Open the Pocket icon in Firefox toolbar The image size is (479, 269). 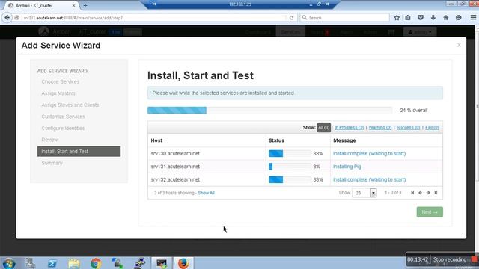click(x=421, y=18)
